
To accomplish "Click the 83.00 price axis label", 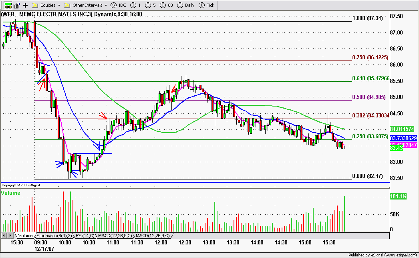I will tap(396, 162).
